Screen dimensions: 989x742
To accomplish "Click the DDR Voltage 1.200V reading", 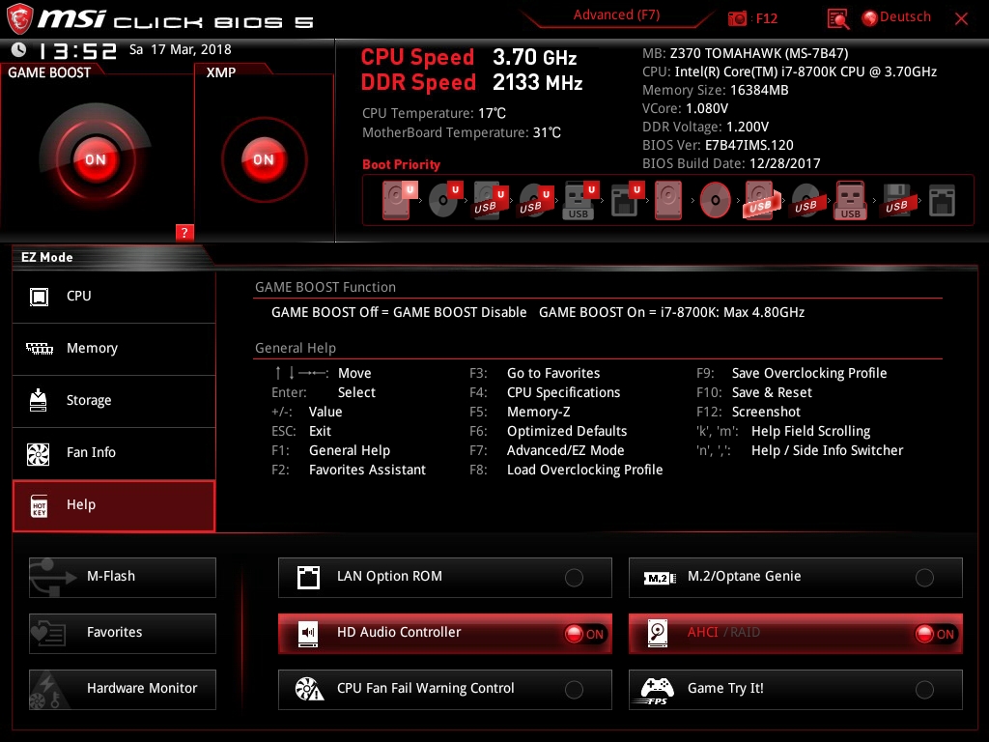I will click(x=705, y=127).
